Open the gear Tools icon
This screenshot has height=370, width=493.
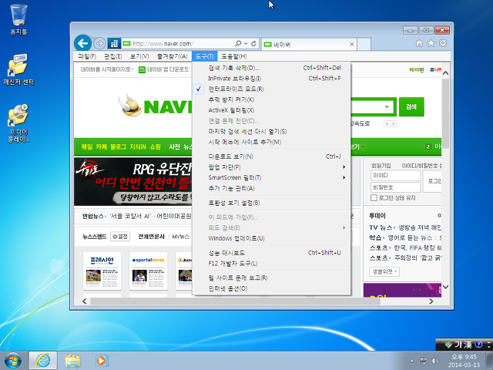click(x=443, y=43)
